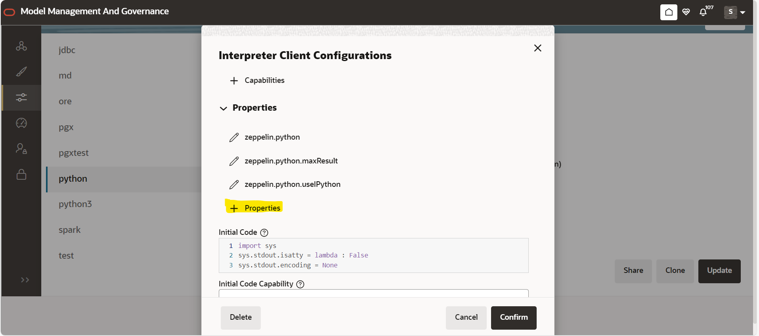Show Initial Code Capability help tooltip
759x336 pixels.
click(x=300, y=284)
